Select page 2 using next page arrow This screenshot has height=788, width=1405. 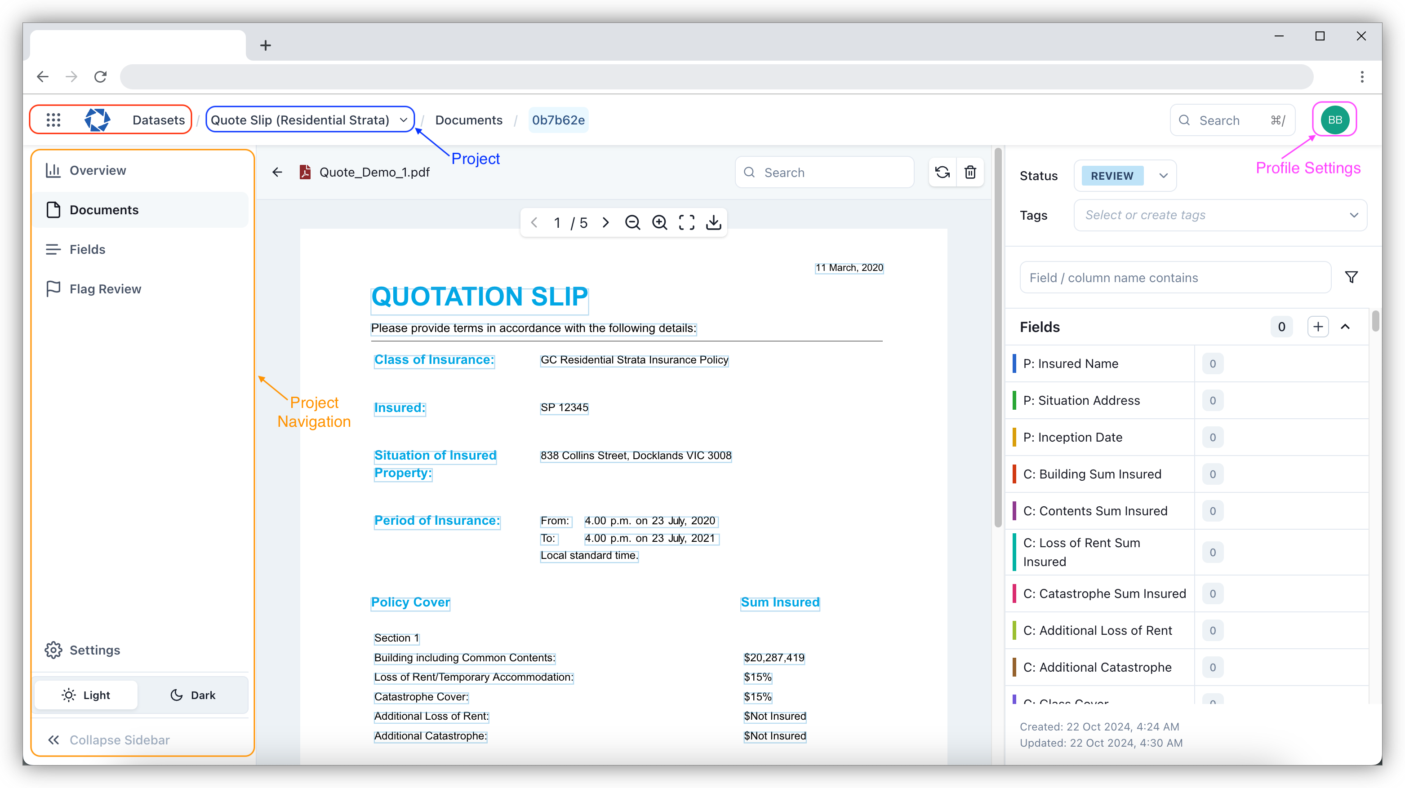pyautogui.click(x=605, y=223)
